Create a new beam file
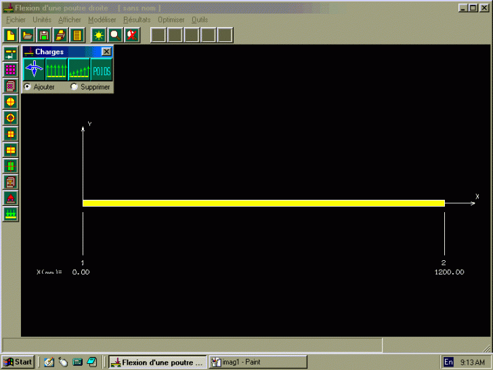This screenshot has width=493, height=370. coord(11,35)
